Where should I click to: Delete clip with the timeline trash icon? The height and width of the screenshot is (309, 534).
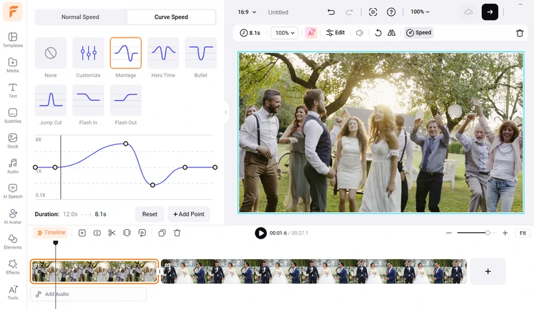pos(177,233)
